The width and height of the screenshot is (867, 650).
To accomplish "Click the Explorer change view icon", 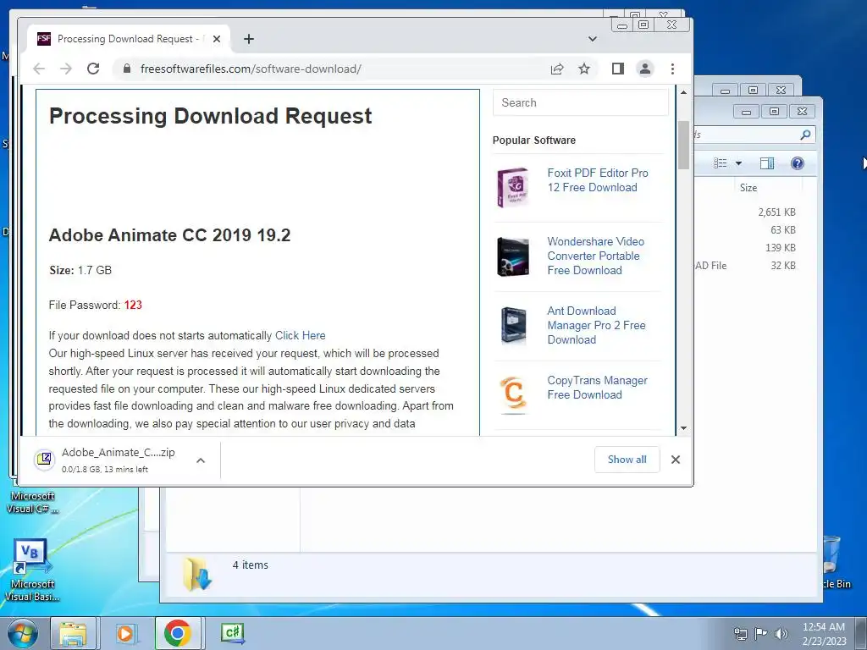I will pos(720,163).
